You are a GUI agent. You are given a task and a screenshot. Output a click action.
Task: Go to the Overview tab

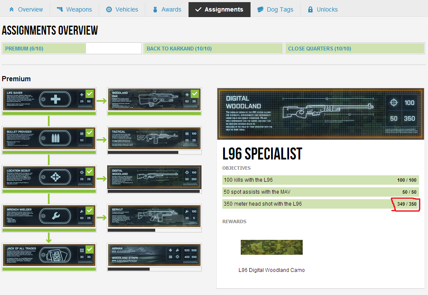click(26, 9)
